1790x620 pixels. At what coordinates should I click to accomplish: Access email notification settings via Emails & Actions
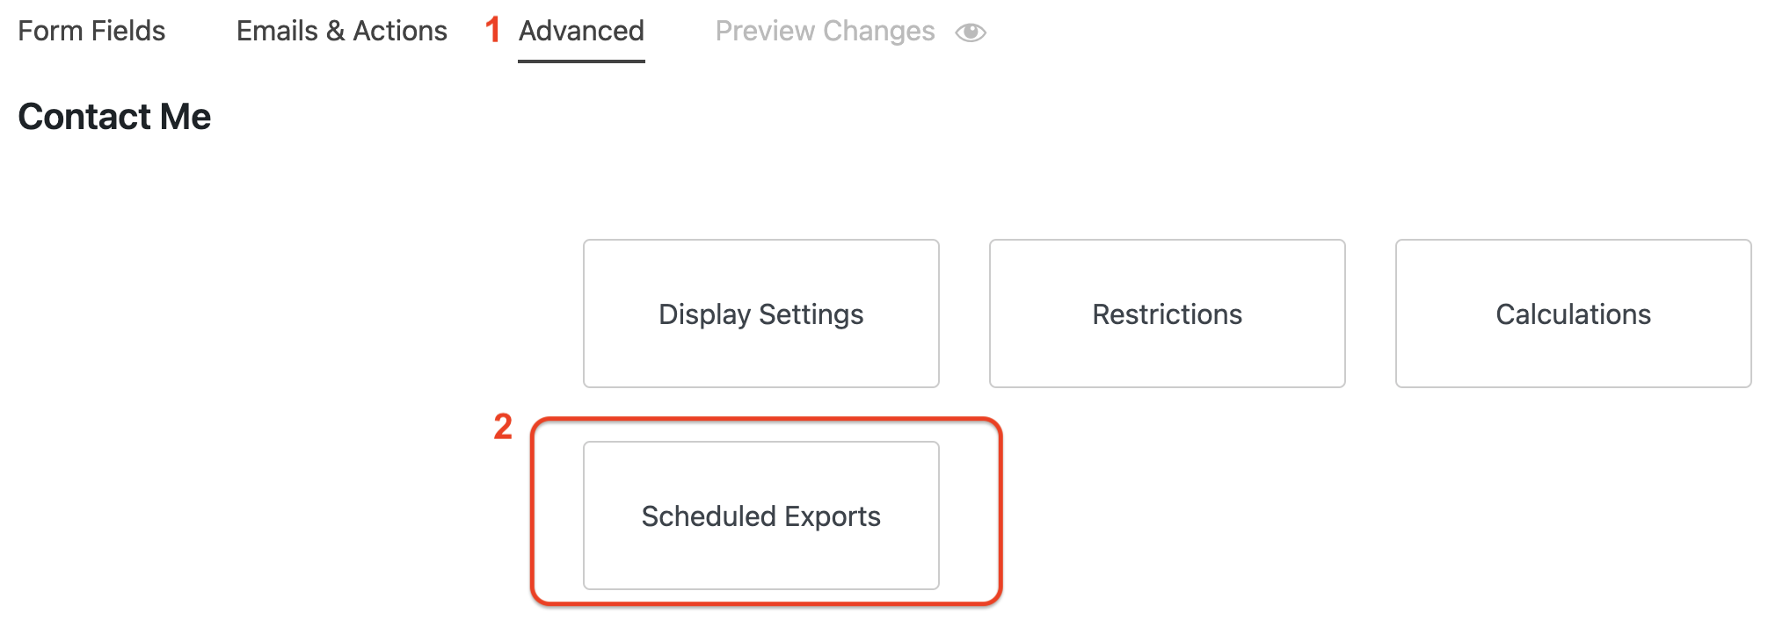click(341, 32)
